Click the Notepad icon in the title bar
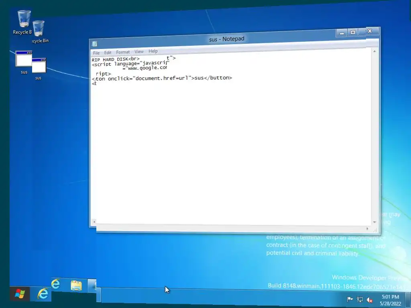Viewport: 411px width, 308px height. click(95, 43)
